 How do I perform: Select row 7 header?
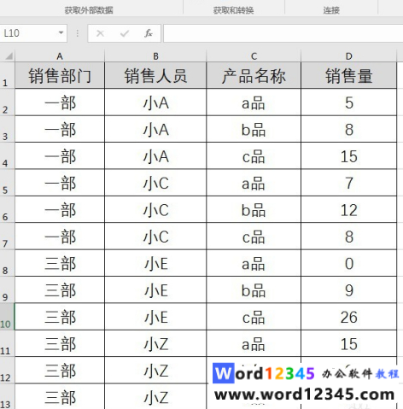8,236
